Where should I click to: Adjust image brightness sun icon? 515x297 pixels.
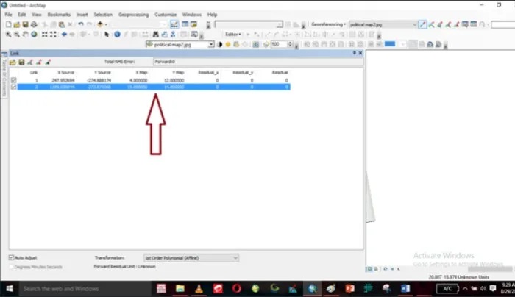[228, 44]
